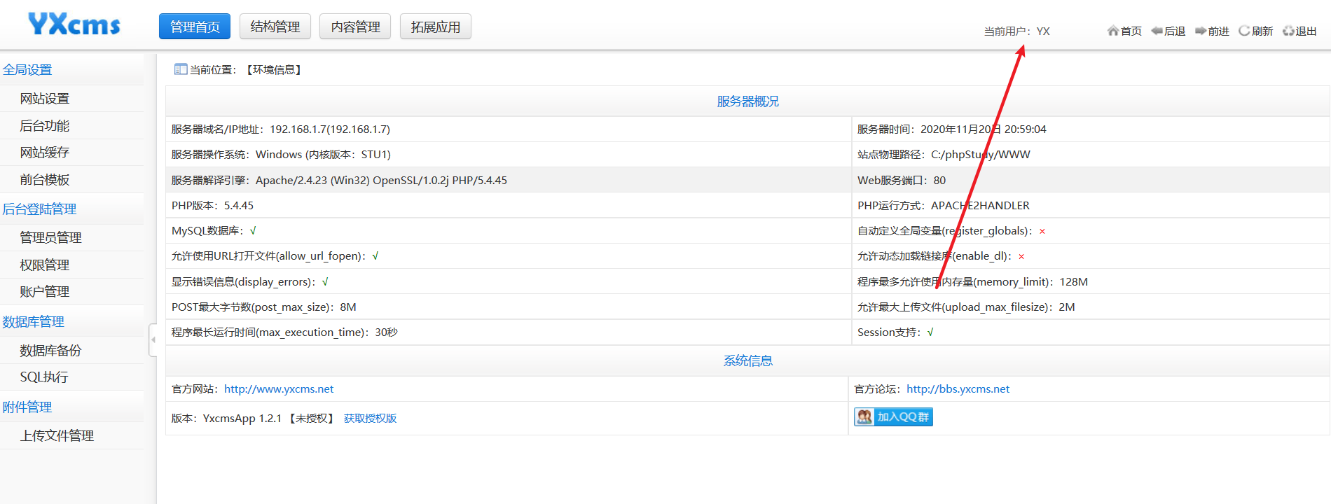Image resolution: width=1331 pixels, height=504 pixels.
Task: Click the 加入QQ群 badge
Action: [x=893, y=417]
